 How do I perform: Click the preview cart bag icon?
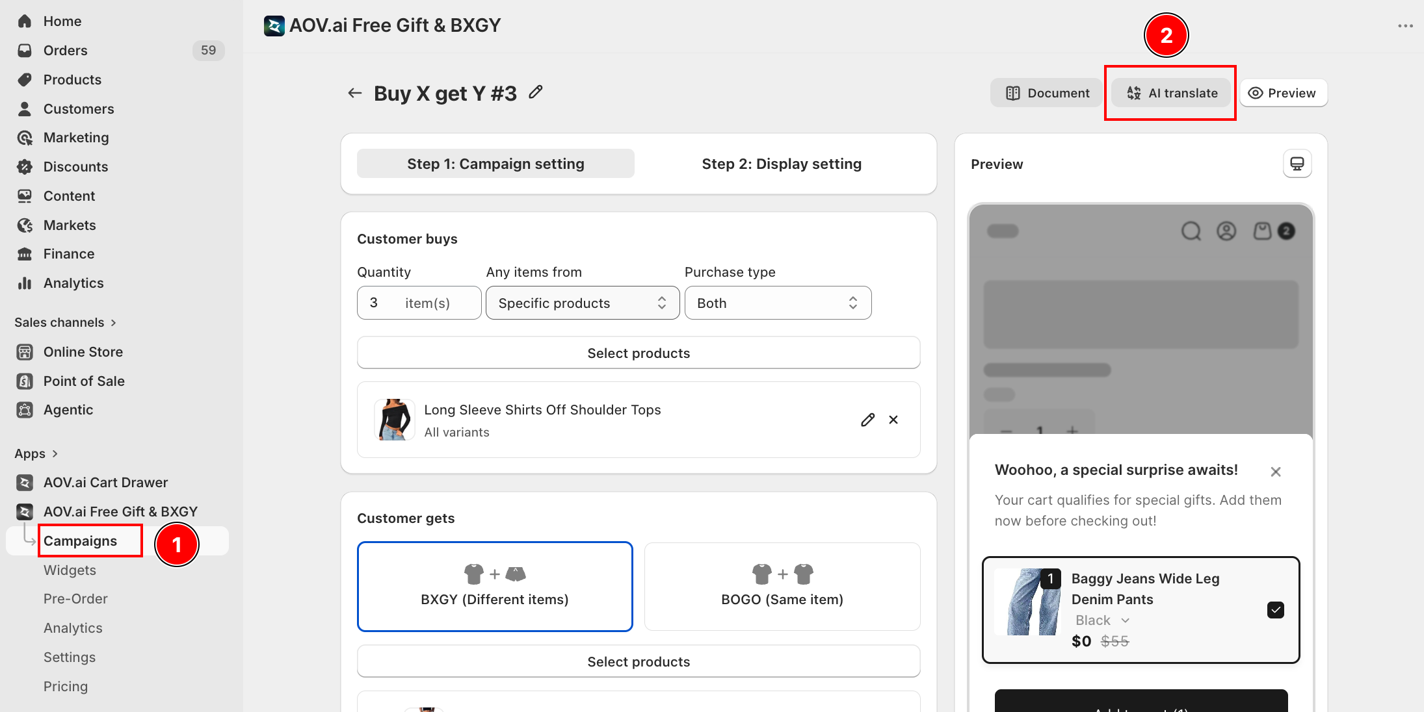pyautogui.click(x=1262, y=231)
